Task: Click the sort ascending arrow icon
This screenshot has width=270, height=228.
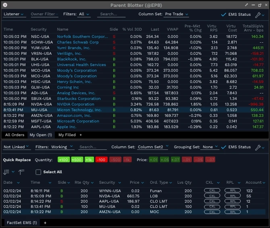Action: click(21, 172)
